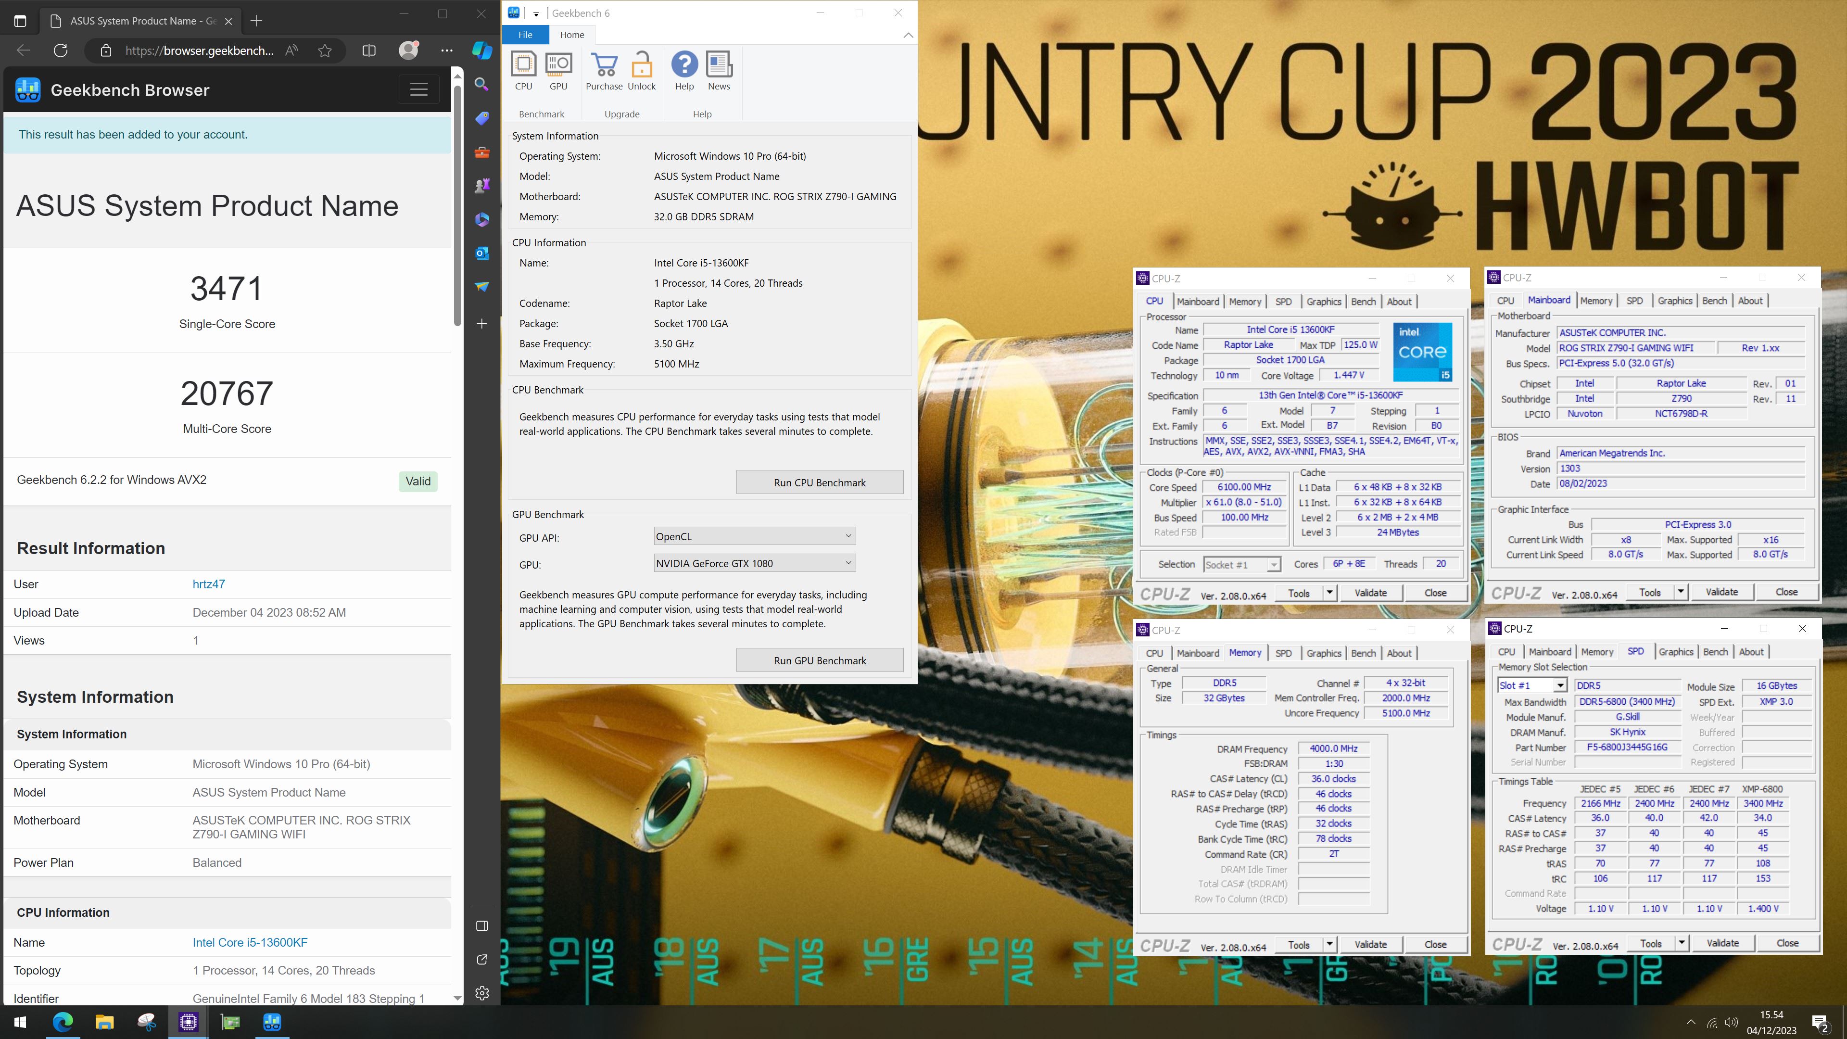Refresh the browser page

tap(61, 50)
